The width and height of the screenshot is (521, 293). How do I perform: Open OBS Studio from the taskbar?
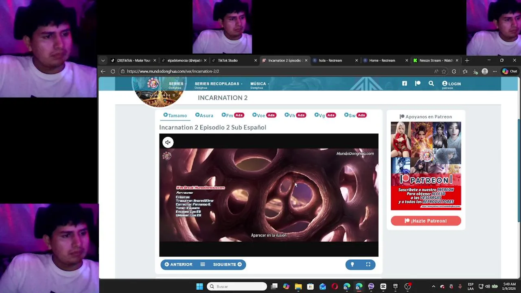pos(407,286)
